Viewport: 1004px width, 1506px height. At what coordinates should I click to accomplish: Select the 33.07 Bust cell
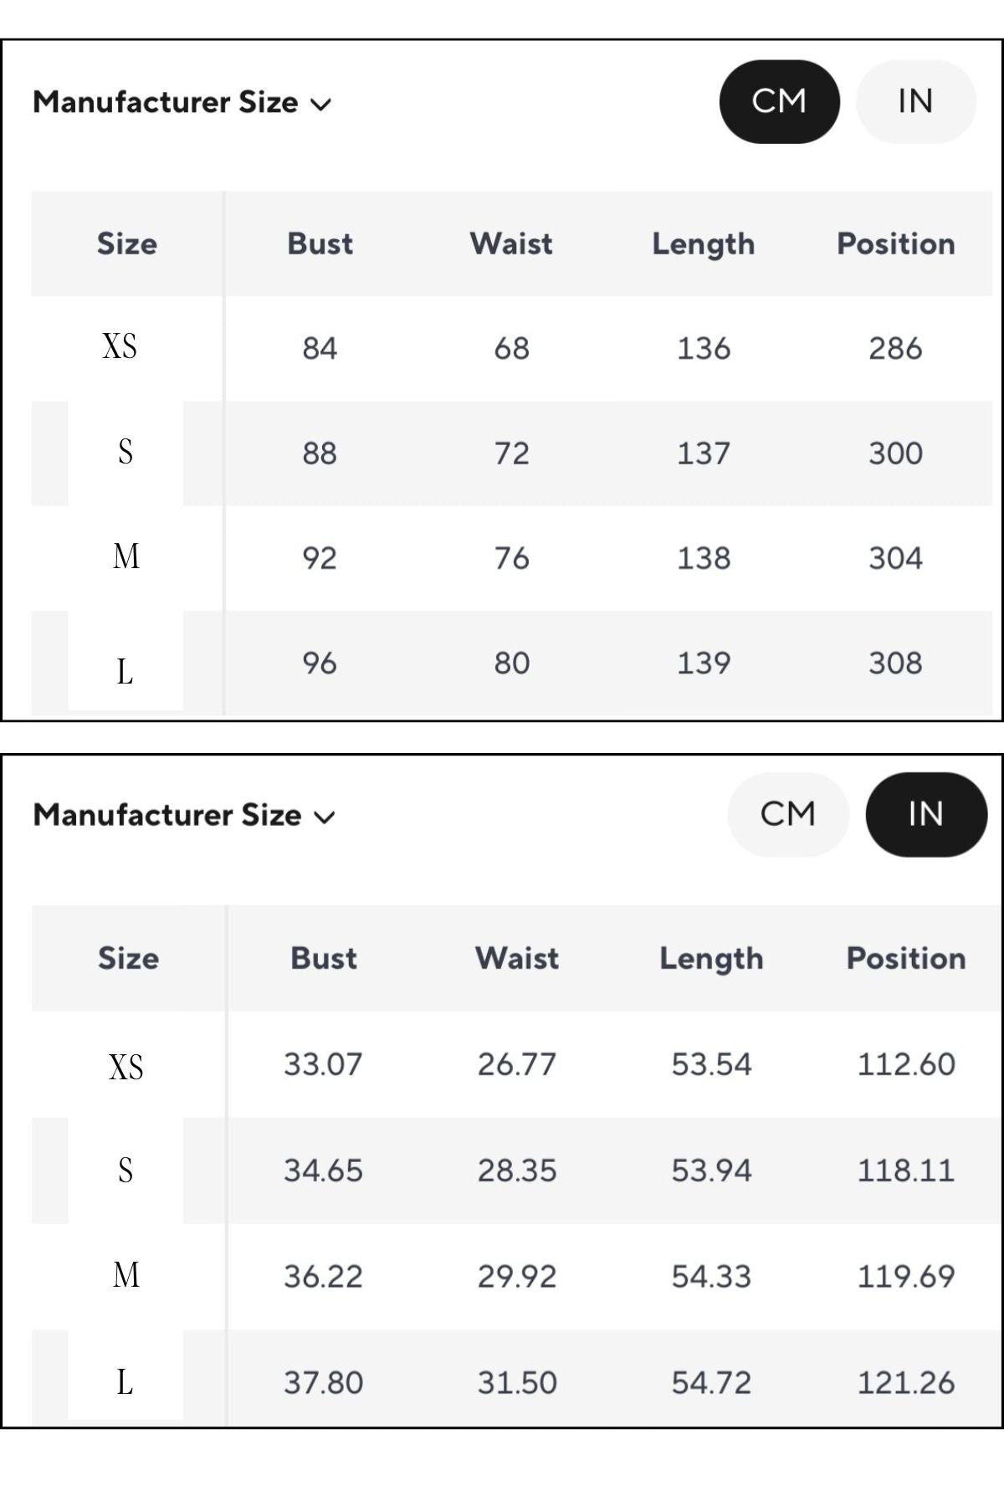[323, 1064]
